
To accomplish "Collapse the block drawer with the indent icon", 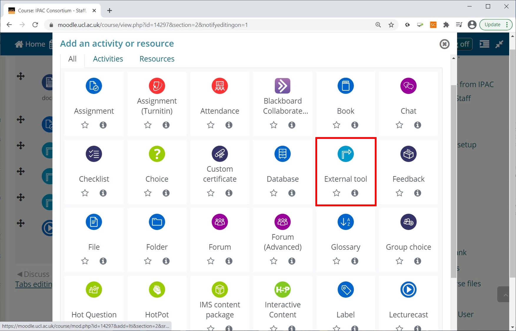I will point(484,44).
